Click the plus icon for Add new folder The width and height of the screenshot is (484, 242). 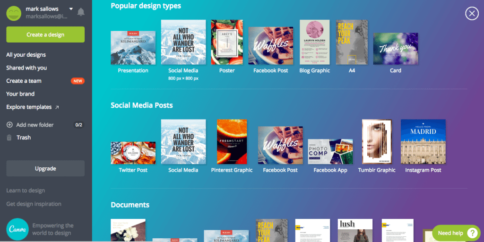point(9,125)
